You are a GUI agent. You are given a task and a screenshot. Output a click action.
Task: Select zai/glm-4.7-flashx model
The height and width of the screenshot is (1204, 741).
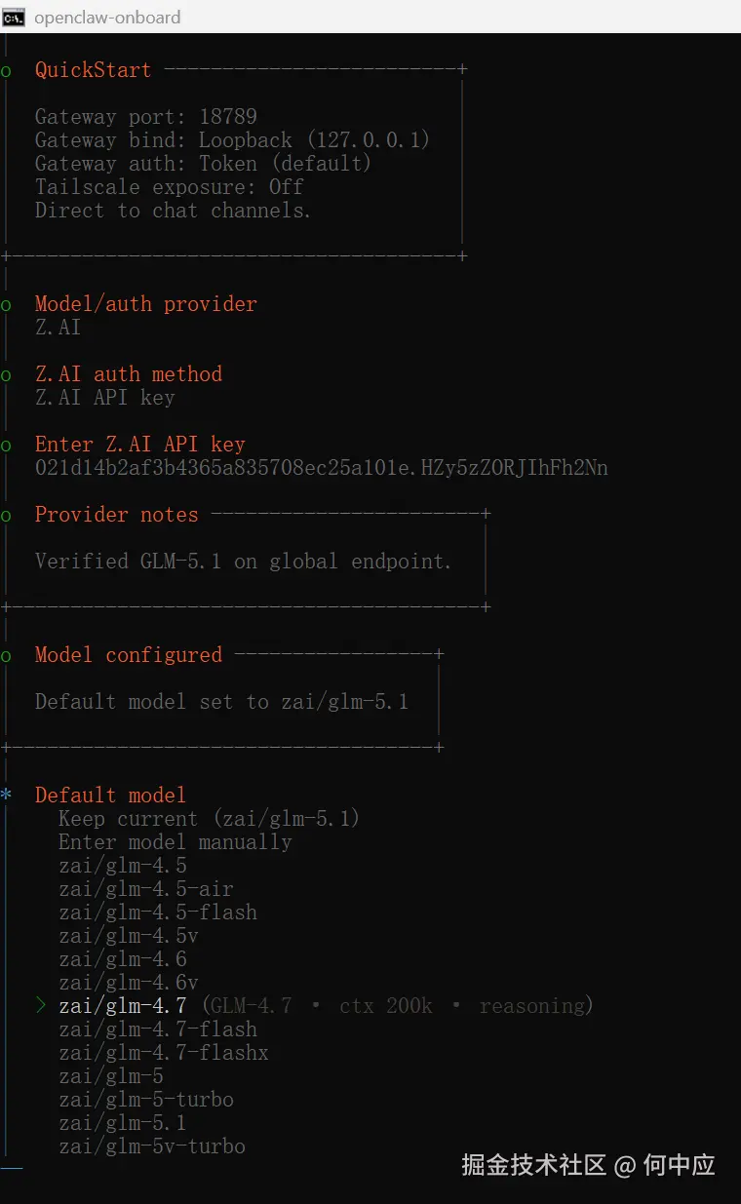click(163, 1053)
